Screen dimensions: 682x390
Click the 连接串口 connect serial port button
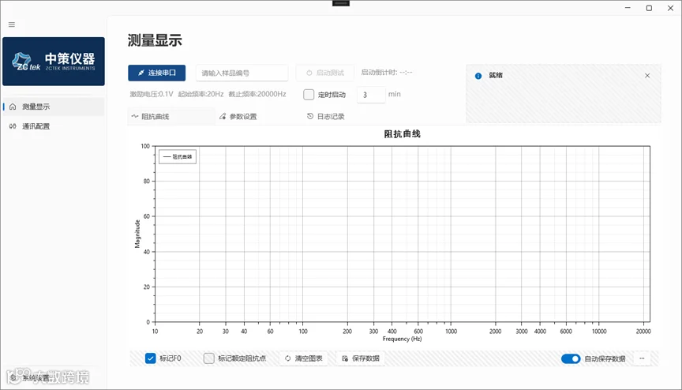pyautogui.click(x=156, y=73)
